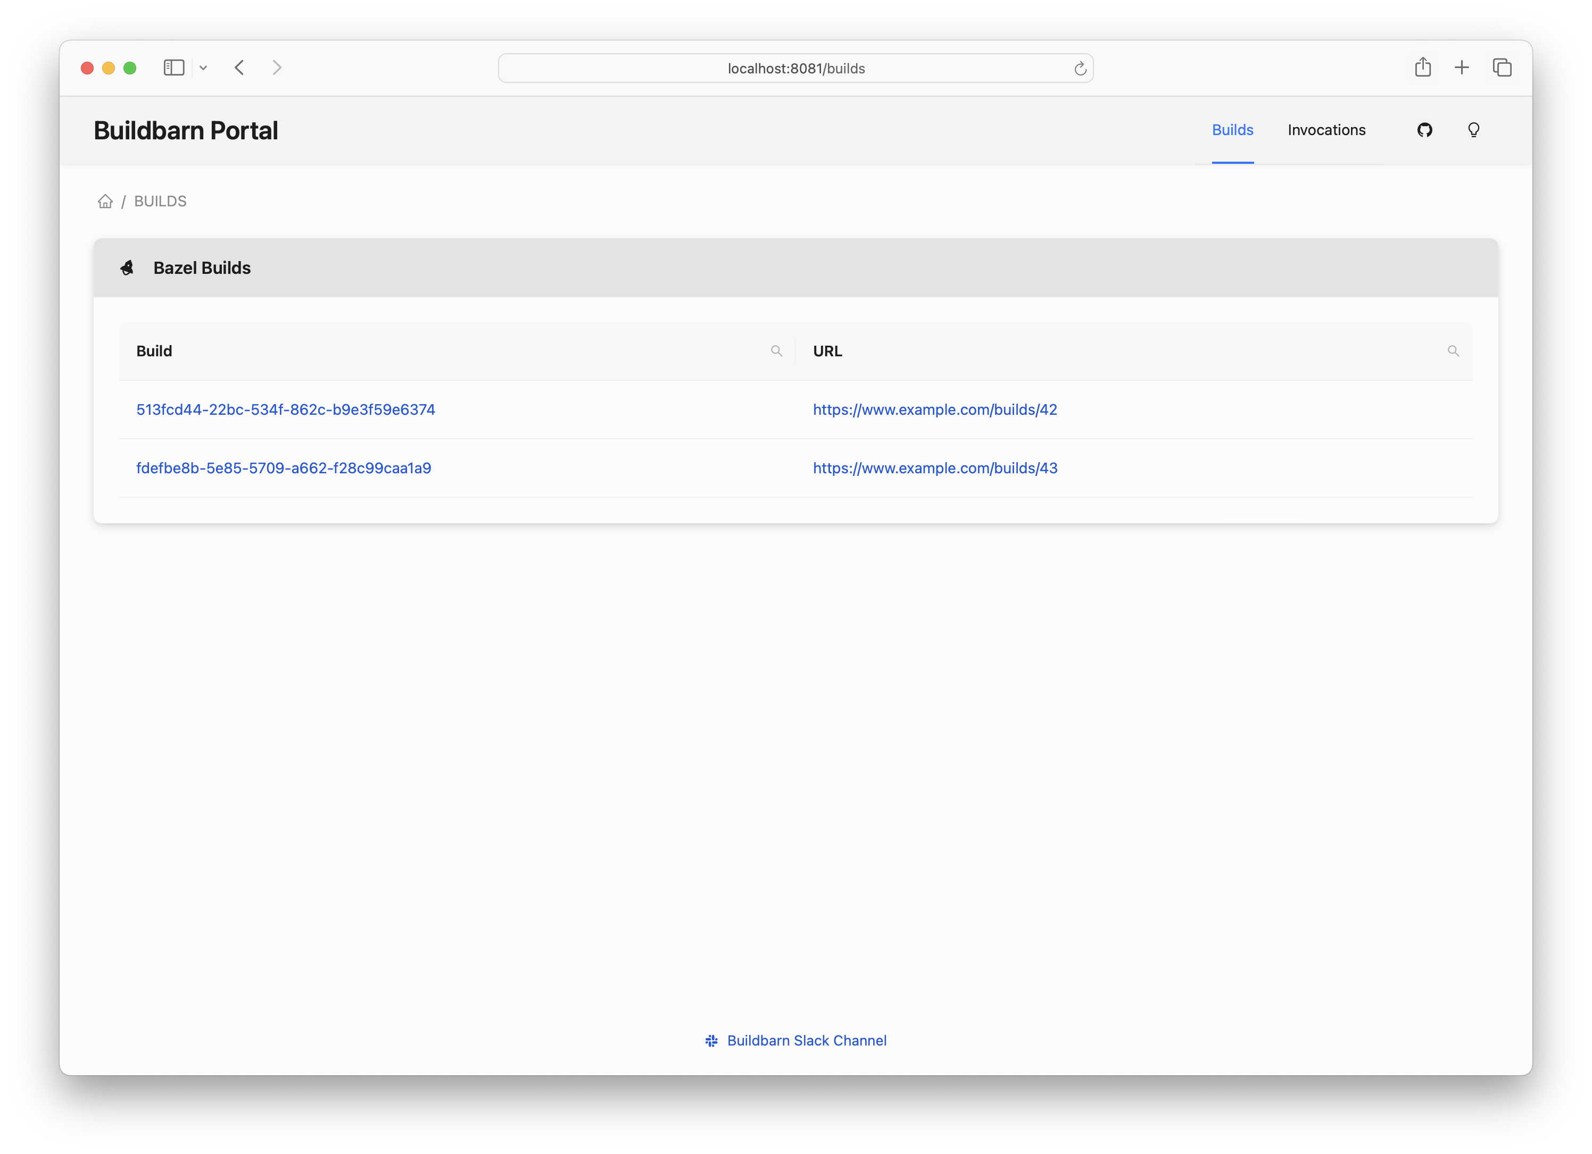Image resolution: width=1592 pixels, height=1154 pixels.
Task: Select the Builds tab
Action: click(x=1232, y=130)
